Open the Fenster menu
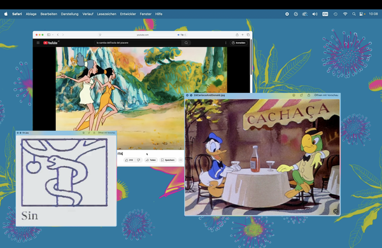Viewport: 382px width, 248px height. click(x=145, y=14)
